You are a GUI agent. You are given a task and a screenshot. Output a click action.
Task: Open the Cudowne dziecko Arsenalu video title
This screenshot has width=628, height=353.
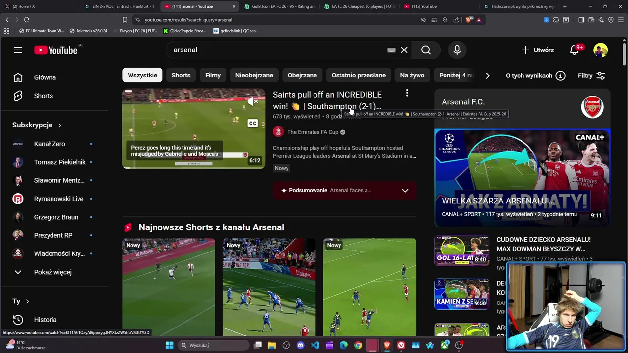coord(544,244)
